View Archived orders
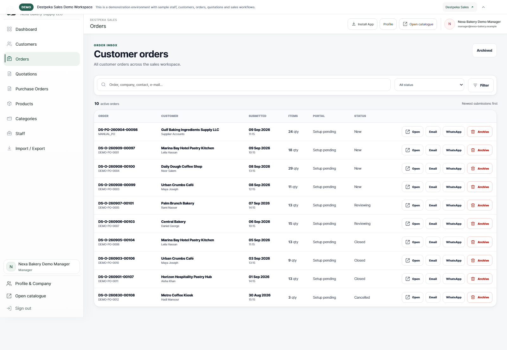Image resolution: width=507 pixels, height=350 pixels. 484,50
